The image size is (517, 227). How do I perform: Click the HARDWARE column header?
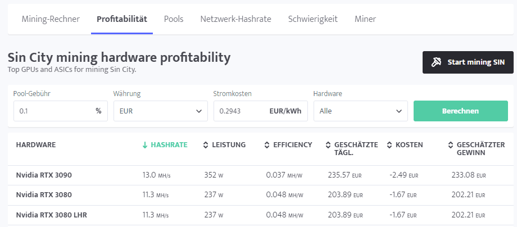pos(36,145)
